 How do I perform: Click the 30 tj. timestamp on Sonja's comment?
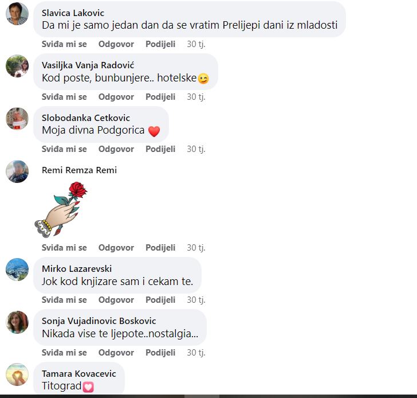[x=196, y=353]
